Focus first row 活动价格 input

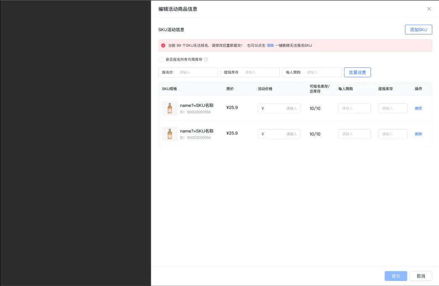tap(279, 109)
